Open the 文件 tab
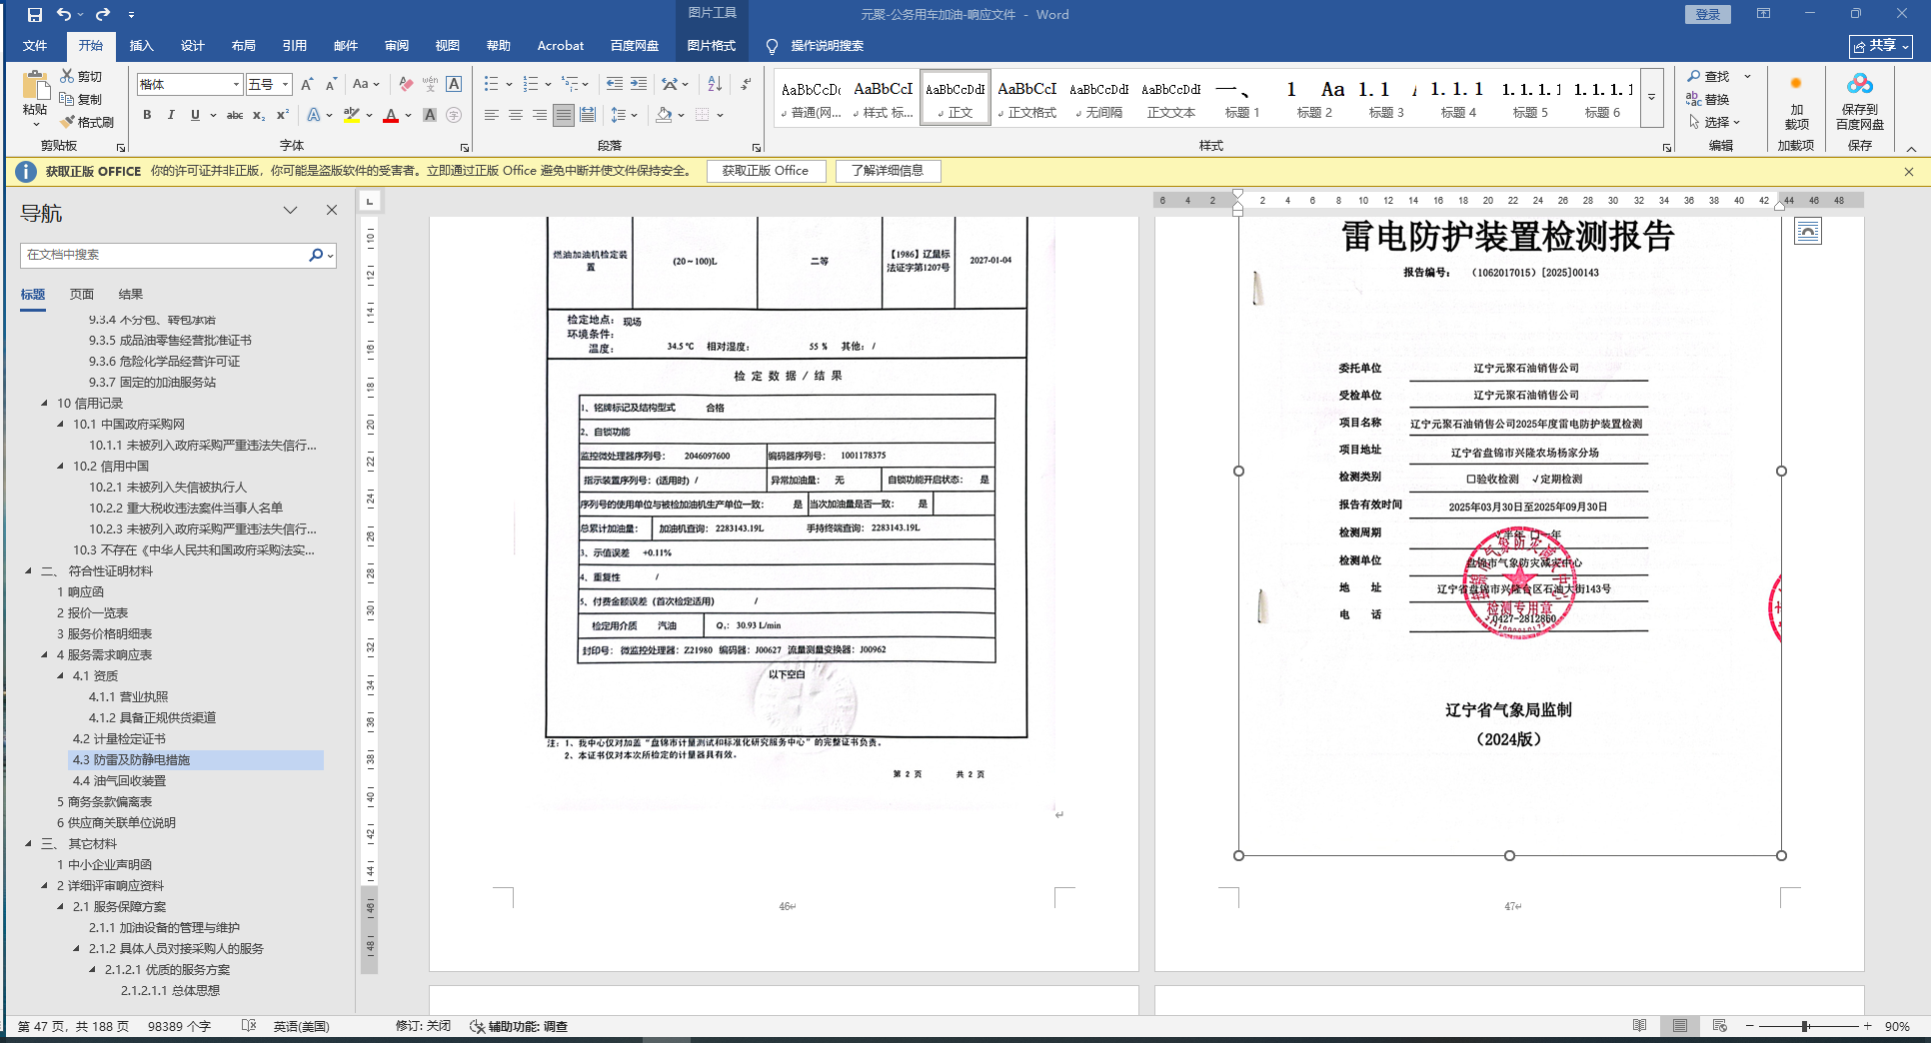 (35, 46)
